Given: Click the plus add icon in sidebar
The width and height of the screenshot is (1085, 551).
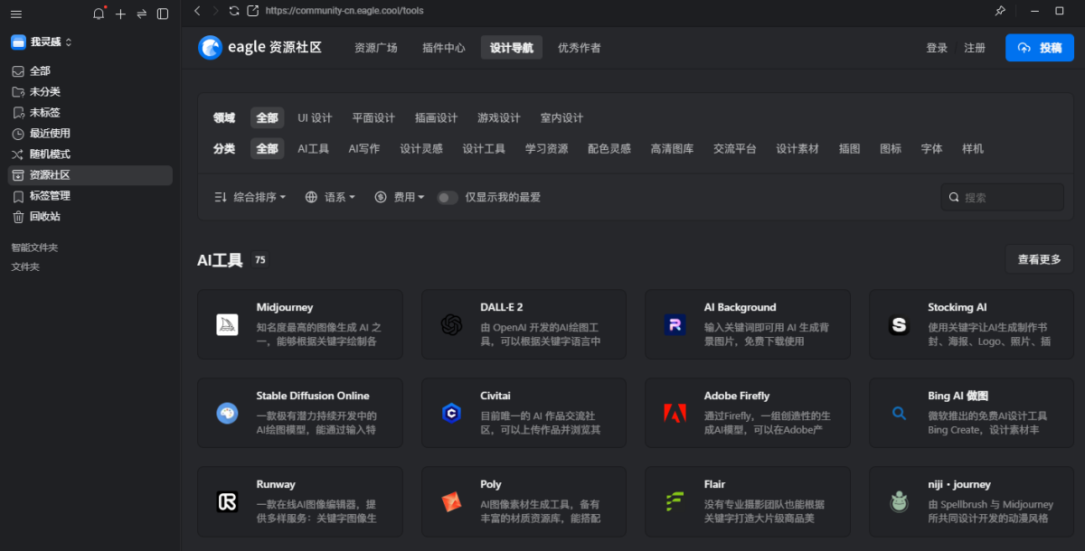Looking at the screenshot, I should (x=120, y=14).
